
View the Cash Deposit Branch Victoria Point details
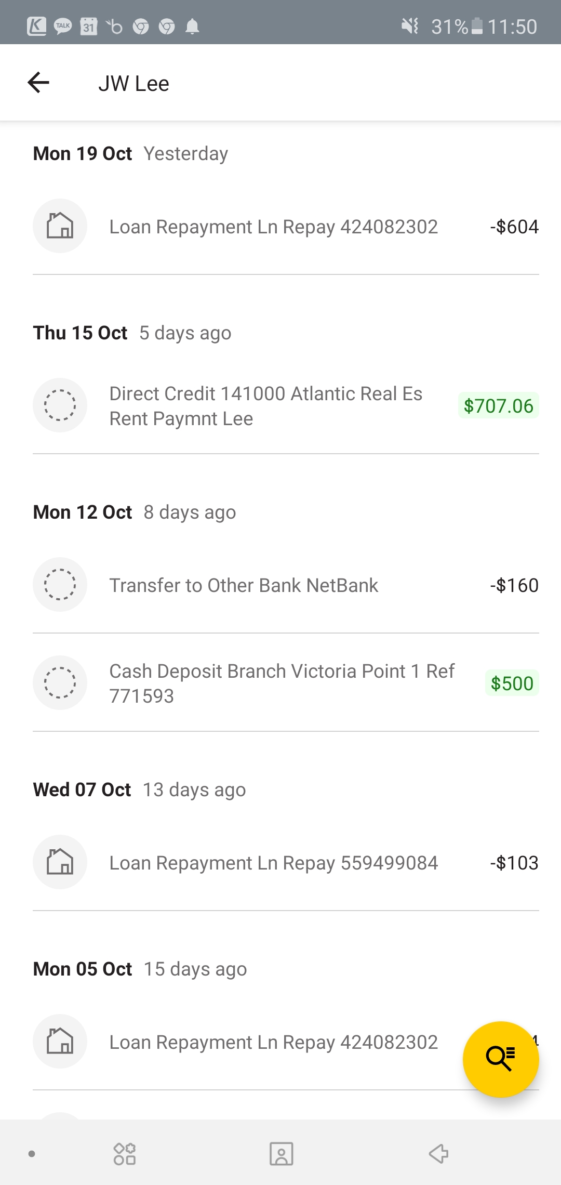[x=281, y=683]
